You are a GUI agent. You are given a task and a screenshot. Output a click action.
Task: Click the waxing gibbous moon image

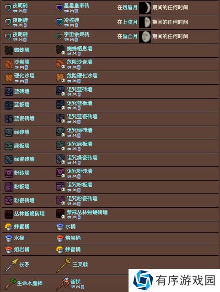tap(145, 37)
